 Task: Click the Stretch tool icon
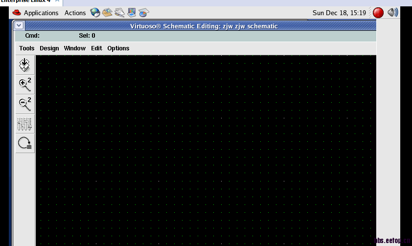(x=24, y=124)
